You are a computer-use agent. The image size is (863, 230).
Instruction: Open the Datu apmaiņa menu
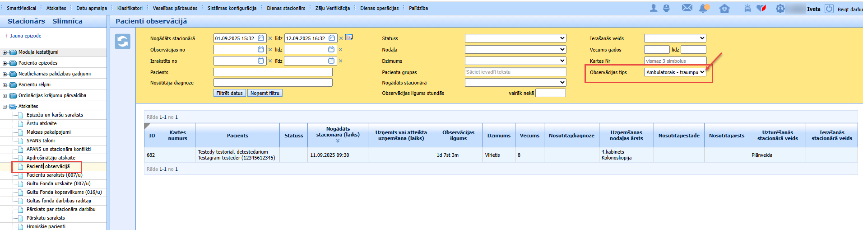tap(92, 8)
